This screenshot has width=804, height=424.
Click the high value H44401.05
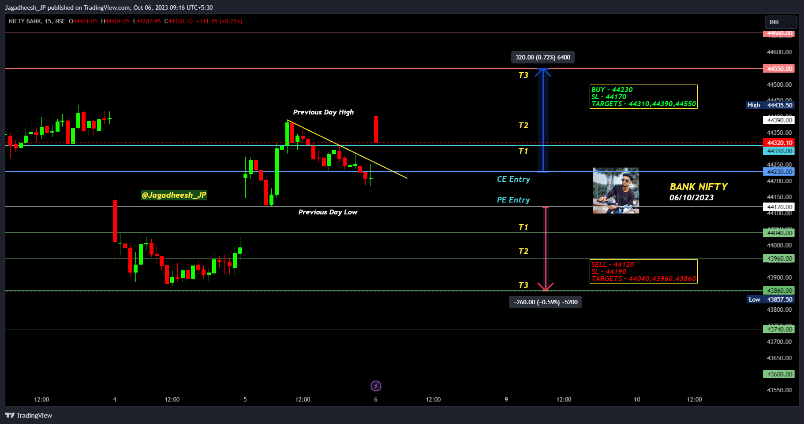click(x=115, y=21)
